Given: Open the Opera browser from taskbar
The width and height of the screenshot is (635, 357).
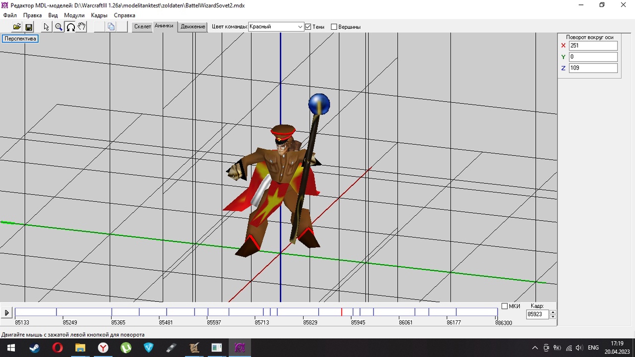Looking at the screenshot, I should tap(58, 348).
